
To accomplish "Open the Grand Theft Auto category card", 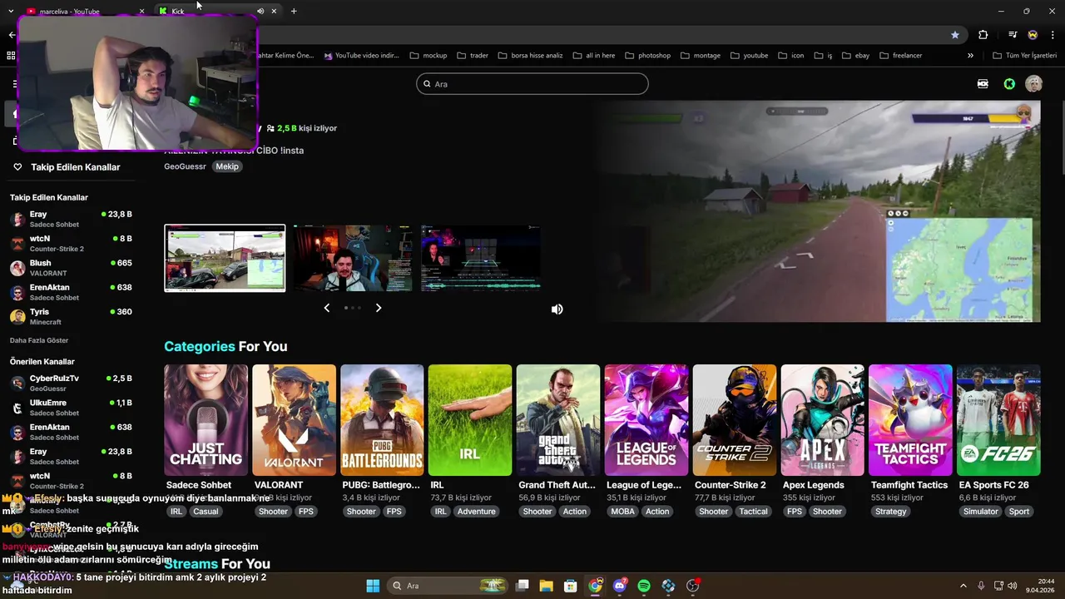I will 557,420.
